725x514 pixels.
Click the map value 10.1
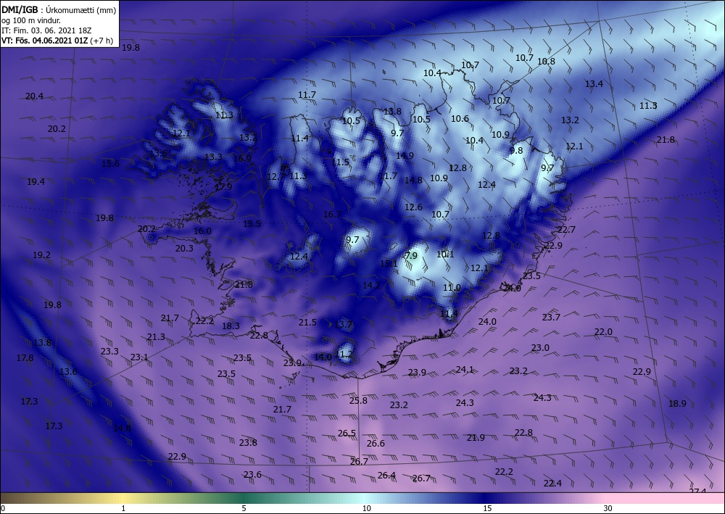[x=445, y=254]
